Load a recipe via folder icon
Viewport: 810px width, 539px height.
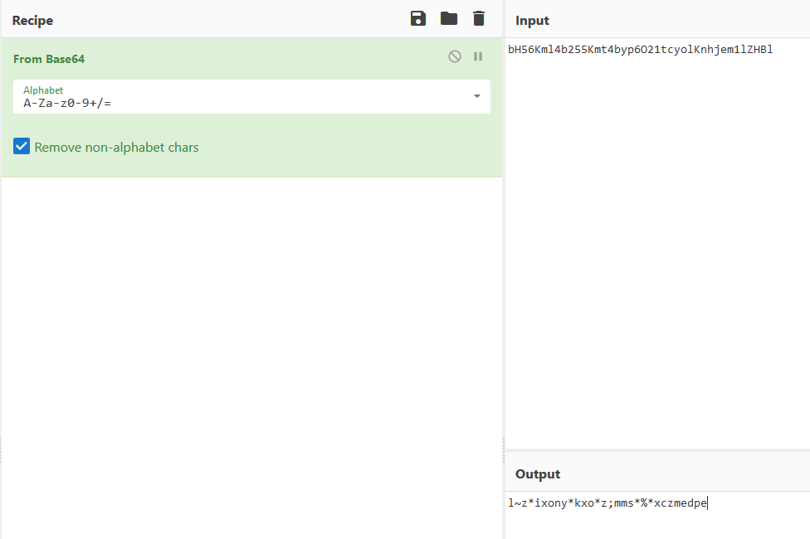pyautogui.click(x=449, y=18)
